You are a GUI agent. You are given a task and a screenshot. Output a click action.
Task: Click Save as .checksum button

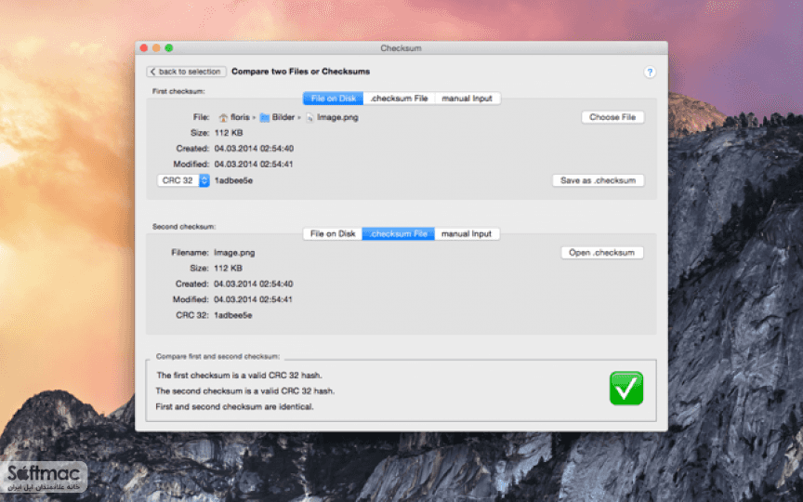(x=598, y=180)
